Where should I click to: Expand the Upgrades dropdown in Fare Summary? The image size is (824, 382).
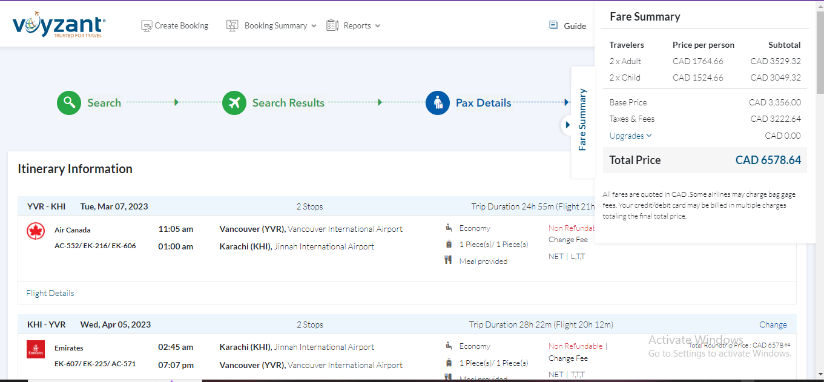630,136
